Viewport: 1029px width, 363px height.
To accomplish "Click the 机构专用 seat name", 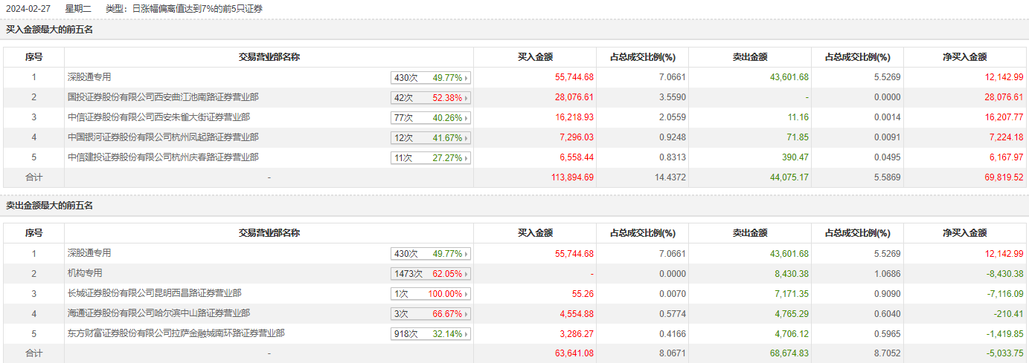I will click(x=85, y=273).
